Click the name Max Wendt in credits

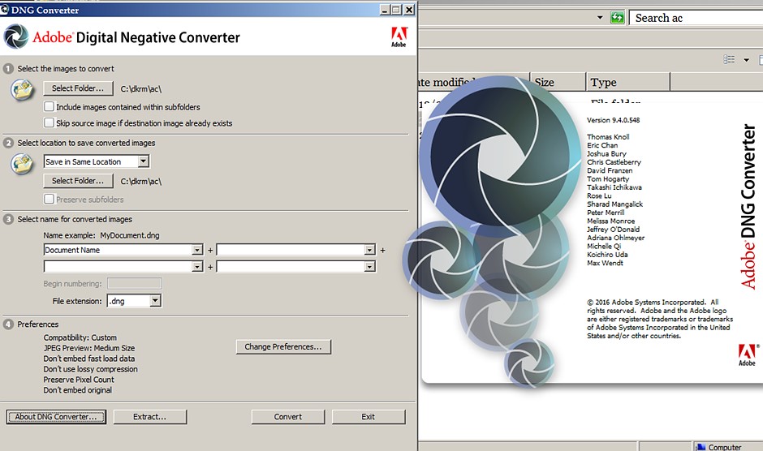(605, 263)
